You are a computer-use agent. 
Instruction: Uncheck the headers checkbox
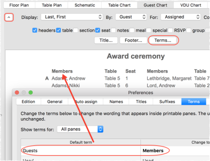point(35,30)
